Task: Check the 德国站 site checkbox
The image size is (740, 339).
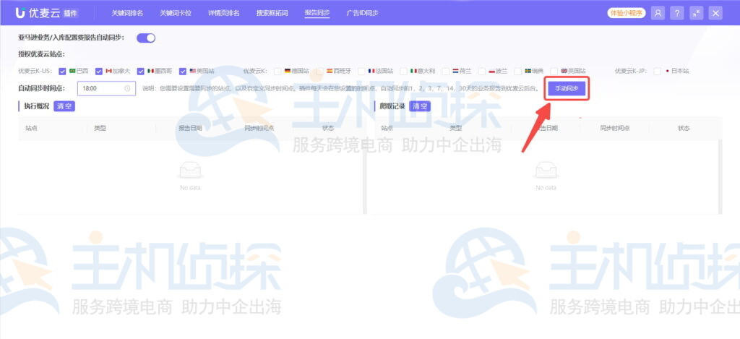Action: click(277, 72)
